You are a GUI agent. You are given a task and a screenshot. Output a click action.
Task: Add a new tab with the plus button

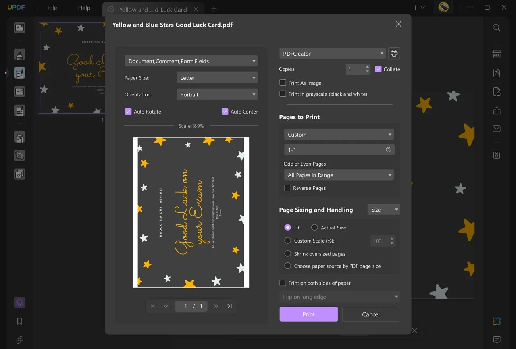click(214, 9)
